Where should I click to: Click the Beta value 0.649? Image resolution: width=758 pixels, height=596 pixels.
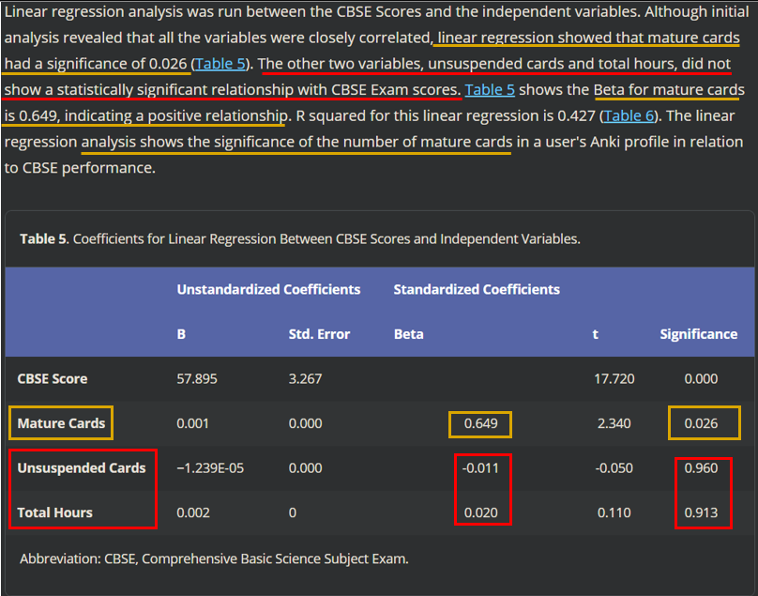tap(480, 423)
